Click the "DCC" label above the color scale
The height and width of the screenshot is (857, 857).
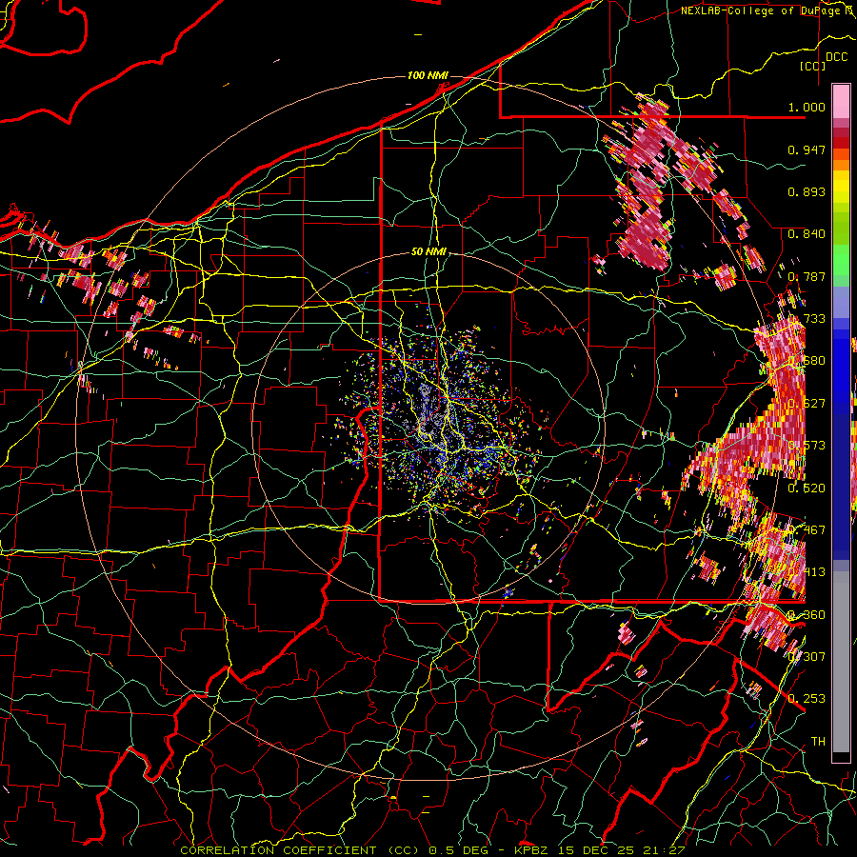click(836, 57)
